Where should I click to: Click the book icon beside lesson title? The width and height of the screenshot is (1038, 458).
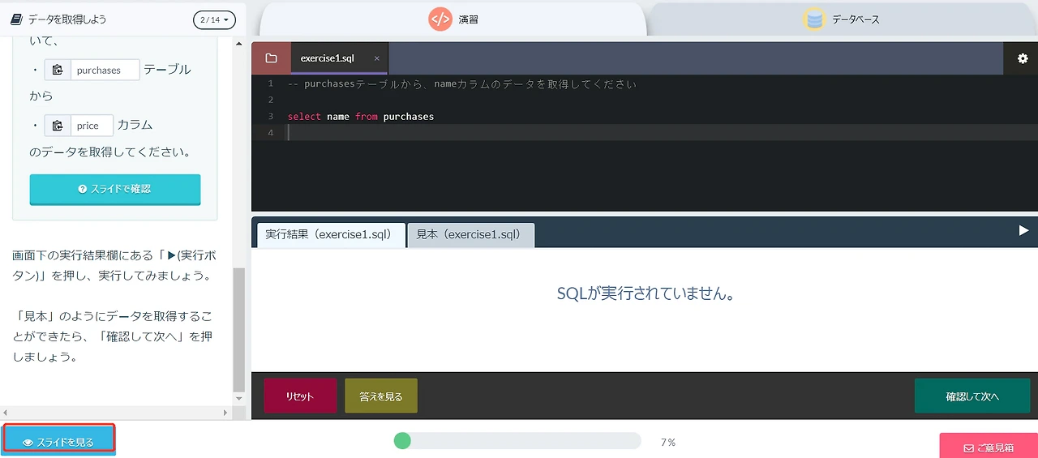pyautogui.click(x=16, y=19)
